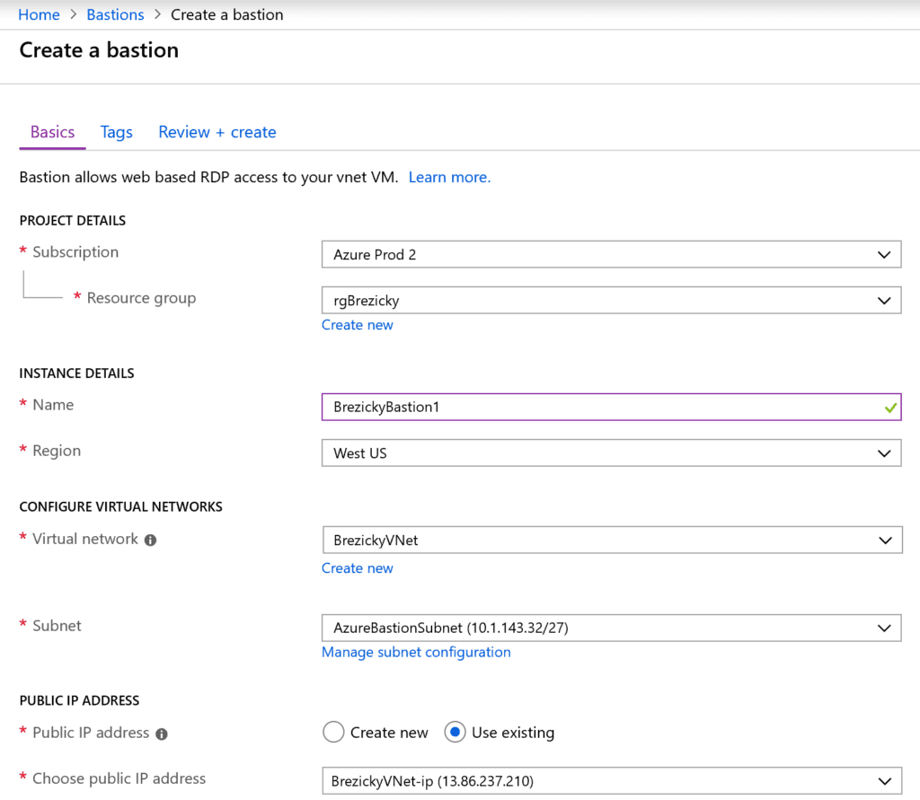The width and height of the screenshot is (920, 800).
Task: Click the PROJECT DETAILS section heading
Action: click(72, 221)
